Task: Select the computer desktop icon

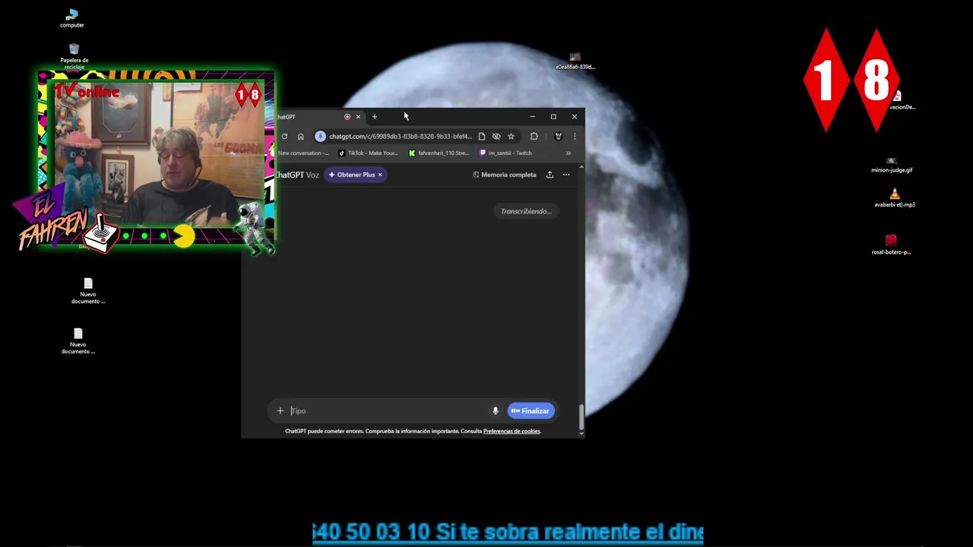Action: coord(72,19)
